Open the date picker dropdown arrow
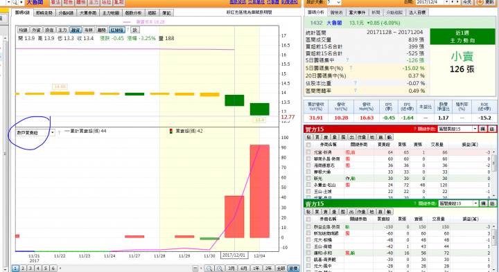 [x=447, y=2]
